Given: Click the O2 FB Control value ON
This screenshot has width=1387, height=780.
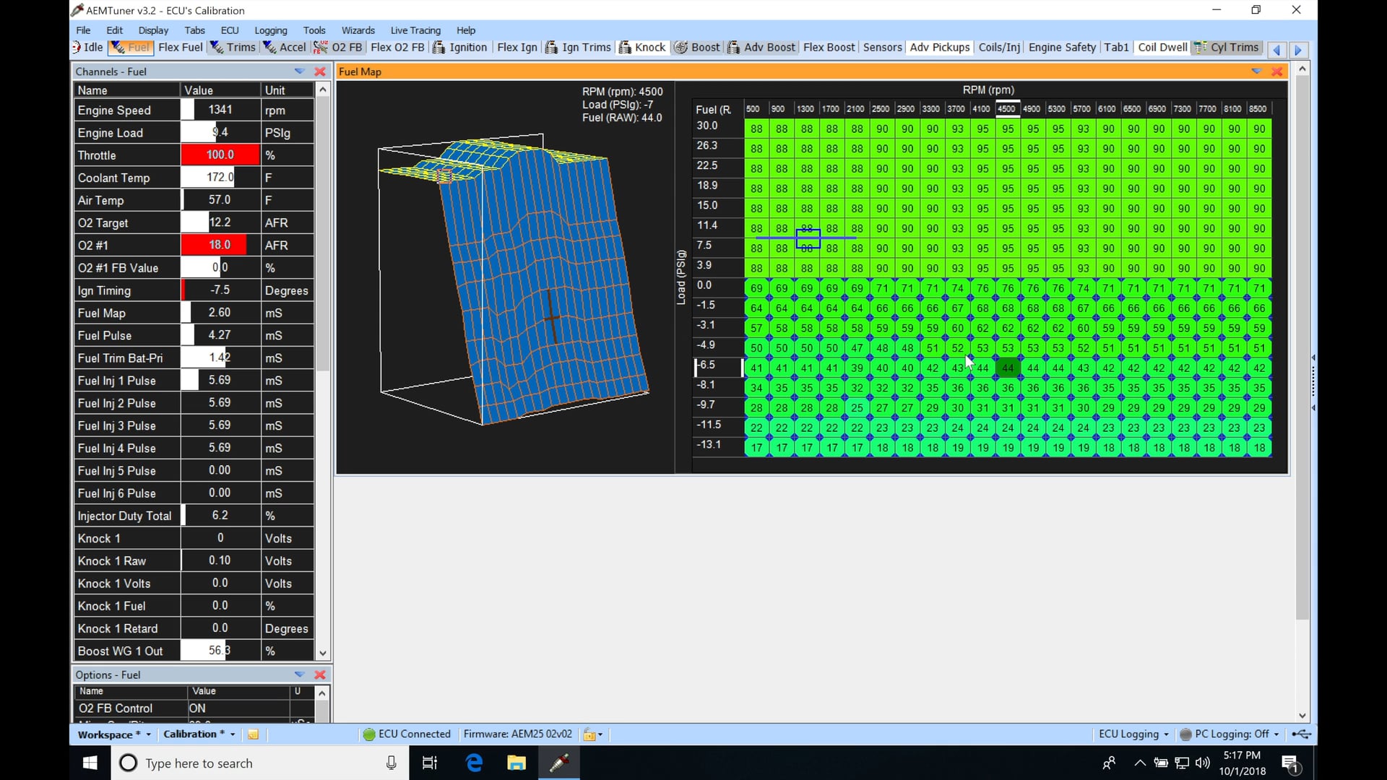Looking at the screenshot, I should point(238,708).
